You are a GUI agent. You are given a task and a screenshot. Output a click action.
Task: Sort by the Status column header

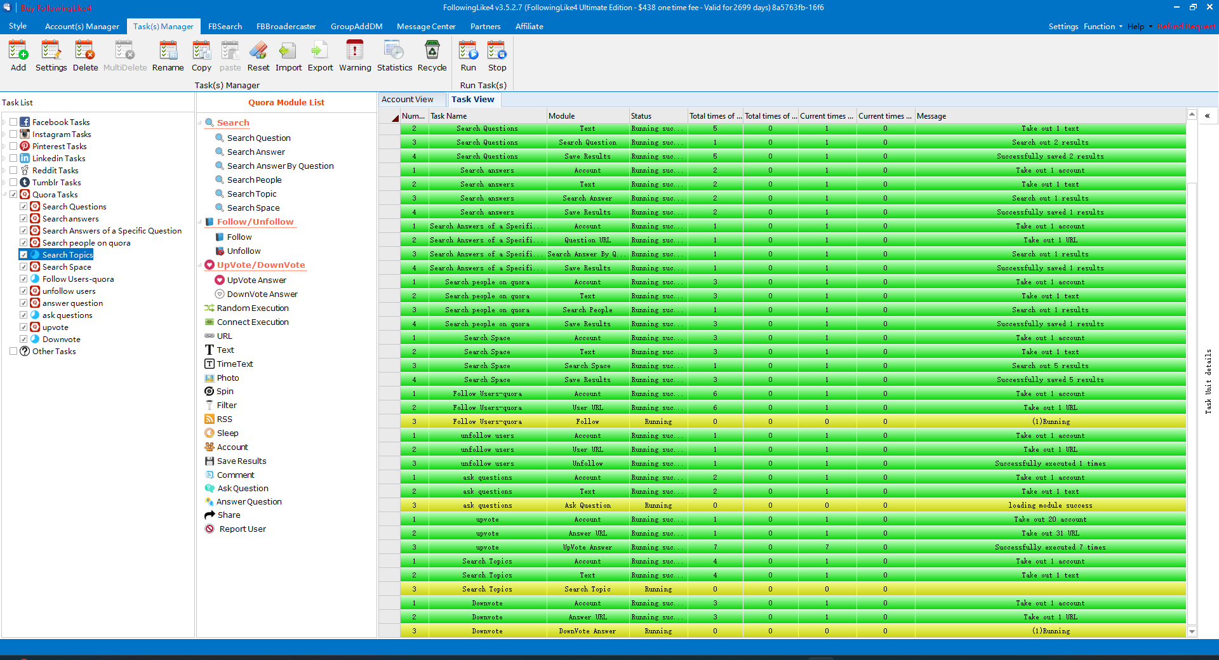[x=658, y=116]
